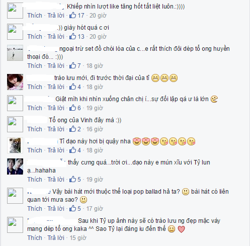Click thumbs-up icon showing 2 likes
250x246 pixels.
pyautogui.click(x=72, y=129)
